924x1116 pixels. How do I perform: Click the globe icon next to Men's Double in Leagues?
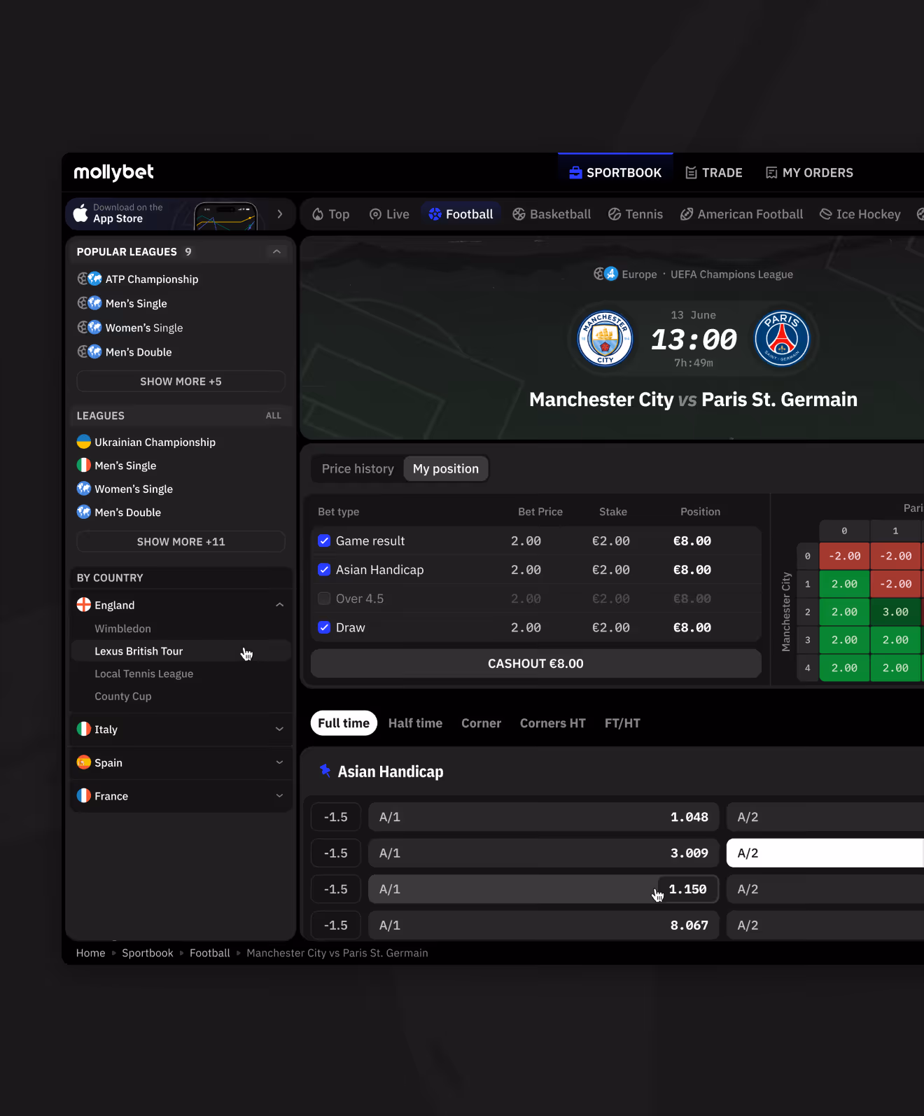84,512
